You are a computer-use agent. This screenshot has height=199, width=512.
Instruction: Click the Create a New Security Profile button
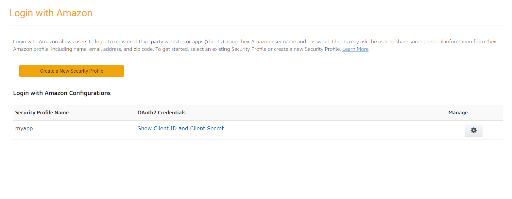click(x=72, y=71)
